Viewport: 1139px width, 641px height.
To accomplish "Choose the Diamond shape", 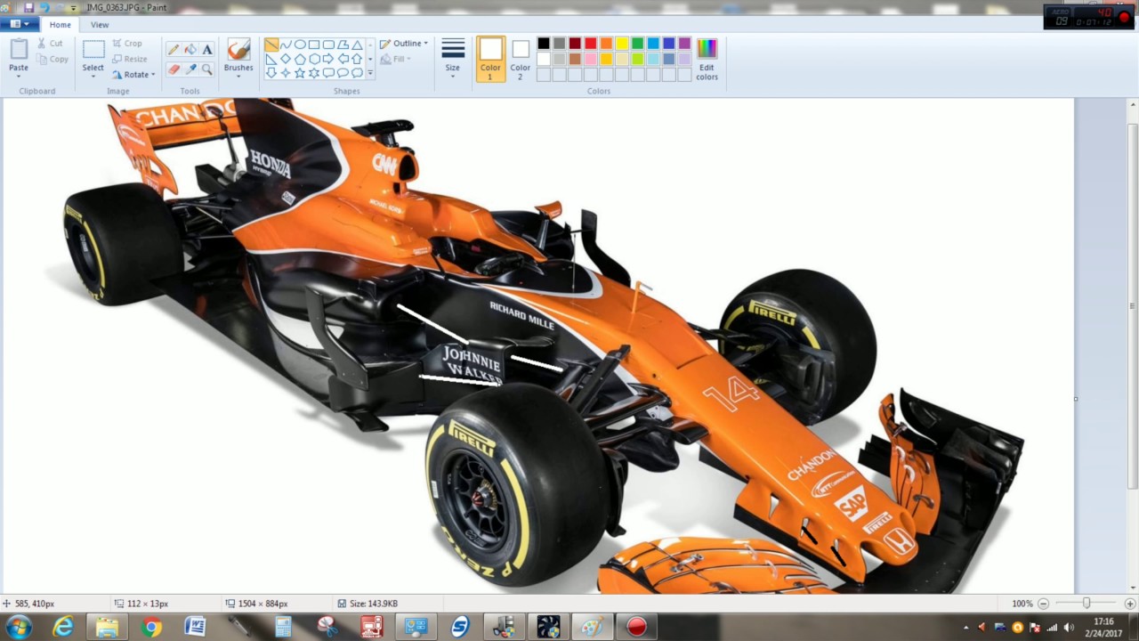I will tap(286, 59).
